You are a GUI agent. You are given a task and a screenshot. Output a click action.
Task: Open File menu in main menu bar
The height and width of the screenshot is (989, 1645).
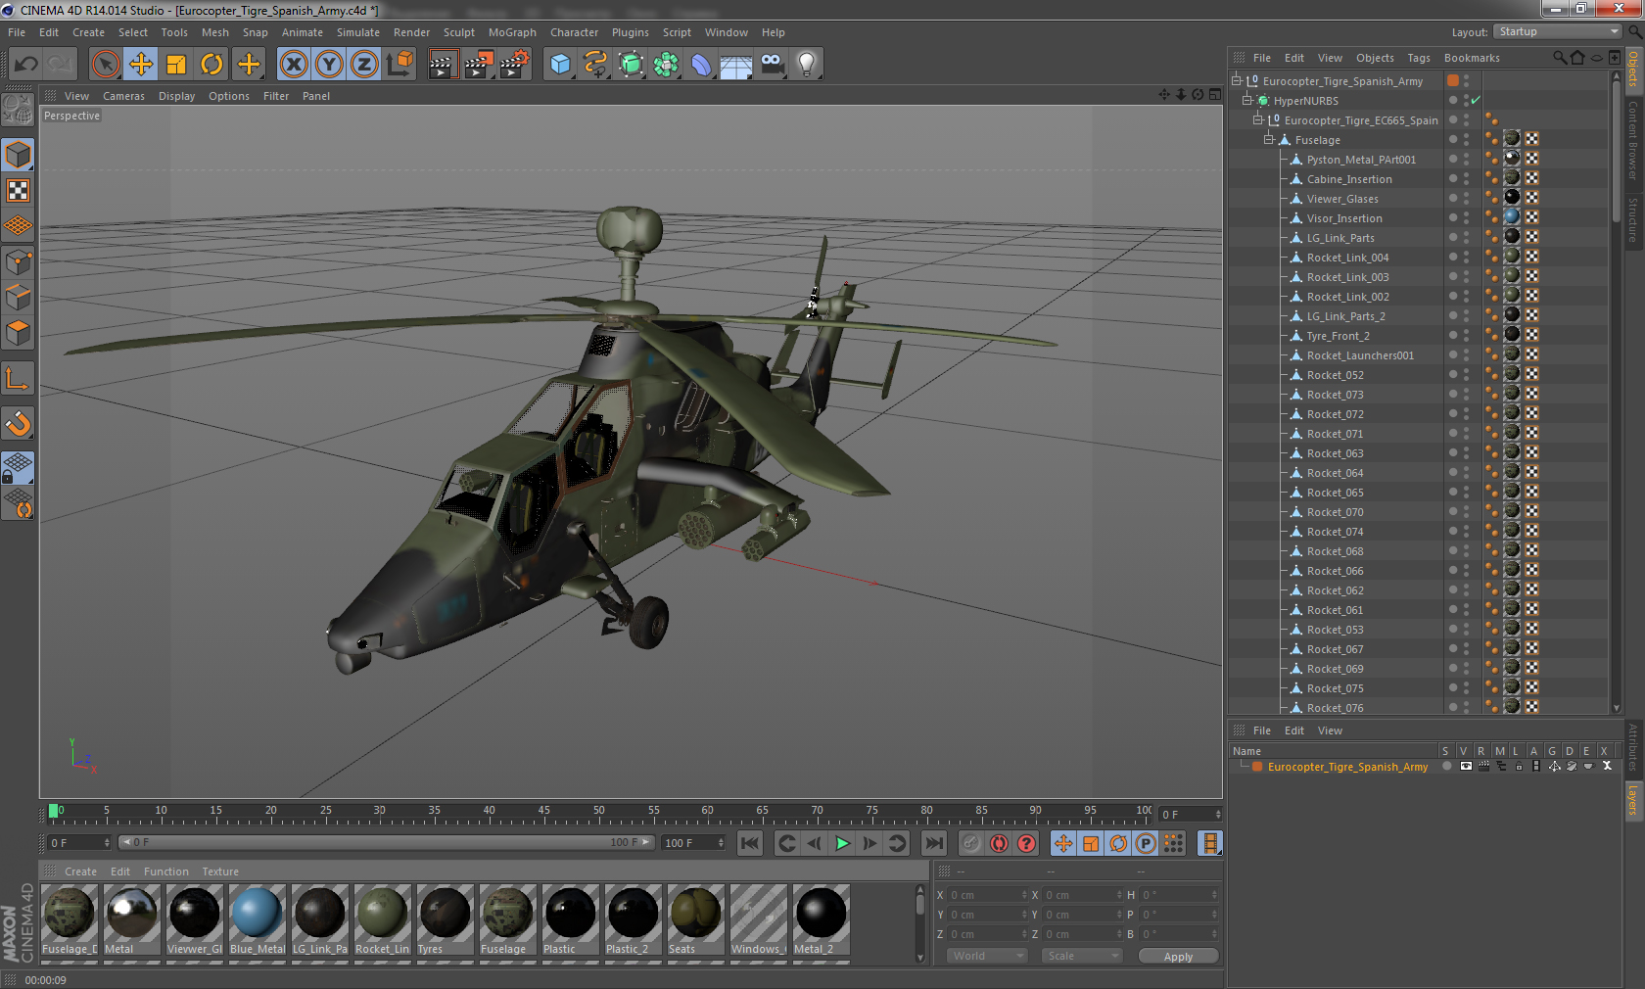click(x=17, y=32)
